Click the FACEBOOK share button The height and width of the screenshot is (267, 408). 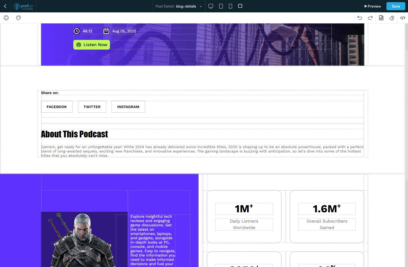[x=57, y=107]
